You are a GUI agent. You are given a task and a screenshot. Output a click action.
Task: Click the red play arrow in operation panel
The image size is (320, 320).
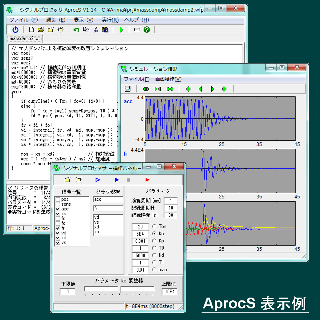pos(148,180)
